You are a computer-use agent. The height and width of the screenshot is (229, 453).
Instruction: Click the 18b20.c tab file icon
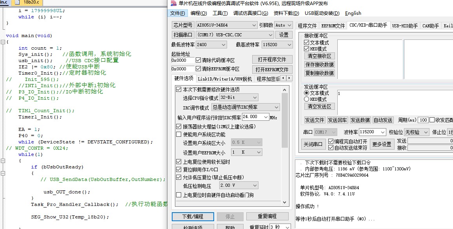point(17,3)
